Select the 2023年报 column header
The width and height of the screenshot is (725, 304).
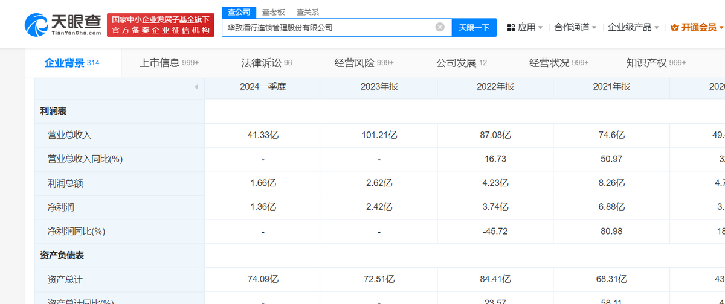click(x=379, y=87)
